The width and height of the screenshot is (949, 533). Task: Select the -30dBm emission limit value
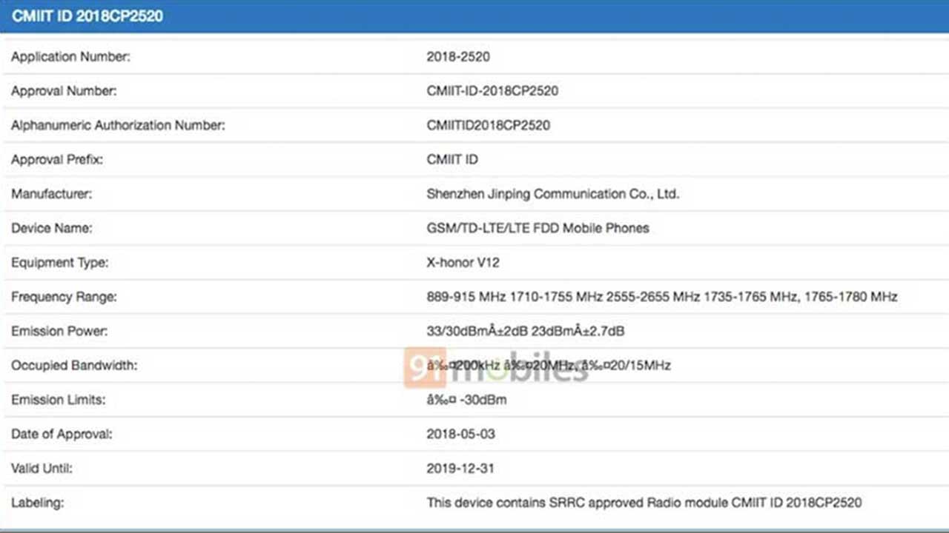(466, 400)
